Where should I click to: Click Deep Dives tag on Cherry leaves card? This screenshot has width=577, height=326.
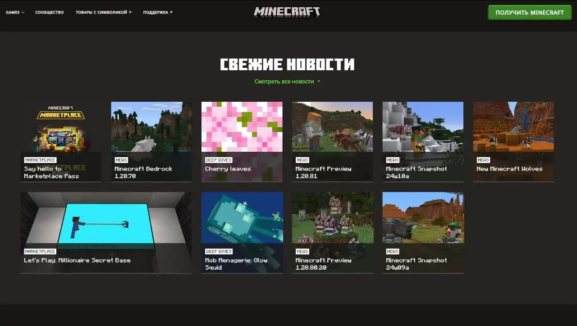coord(219,160)
